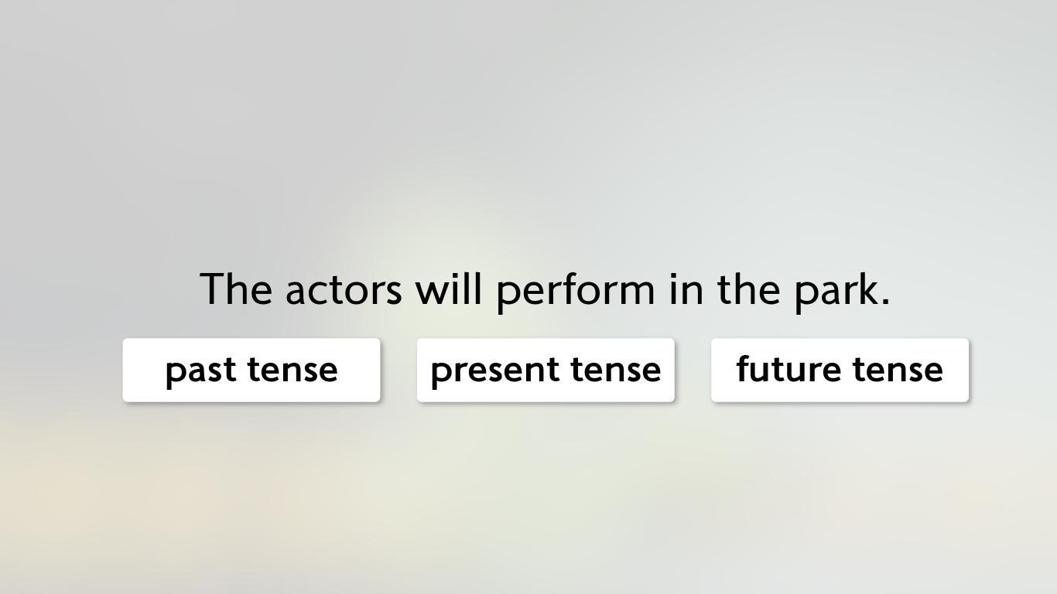Answer with the middle tense option
1057x594 pixels.
point(546,370)
